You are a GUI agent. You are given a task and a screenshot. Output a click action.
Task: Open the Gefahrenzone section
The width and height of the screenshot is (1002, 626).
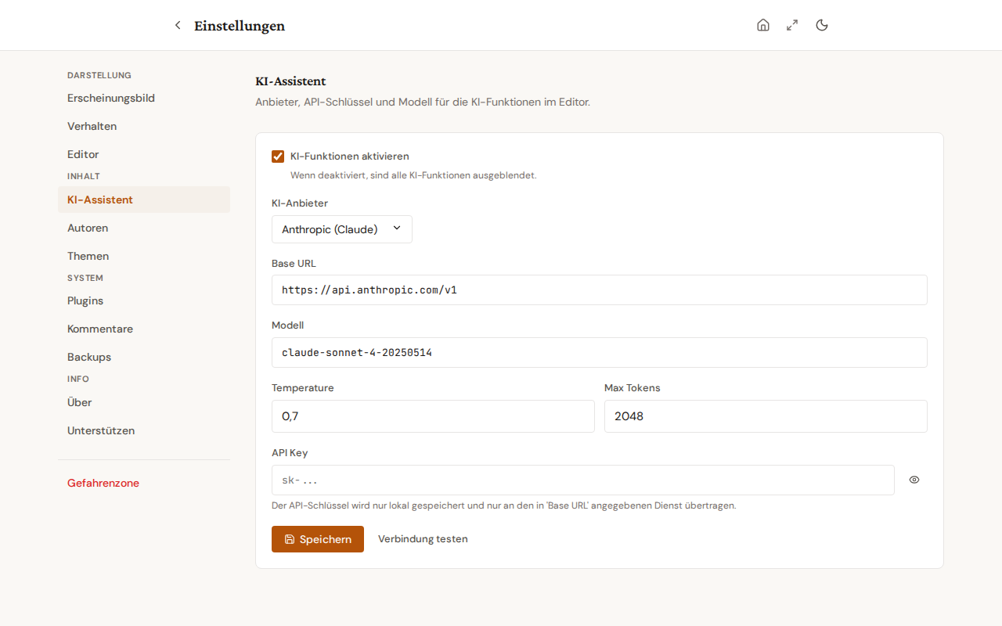pos(144,483)
